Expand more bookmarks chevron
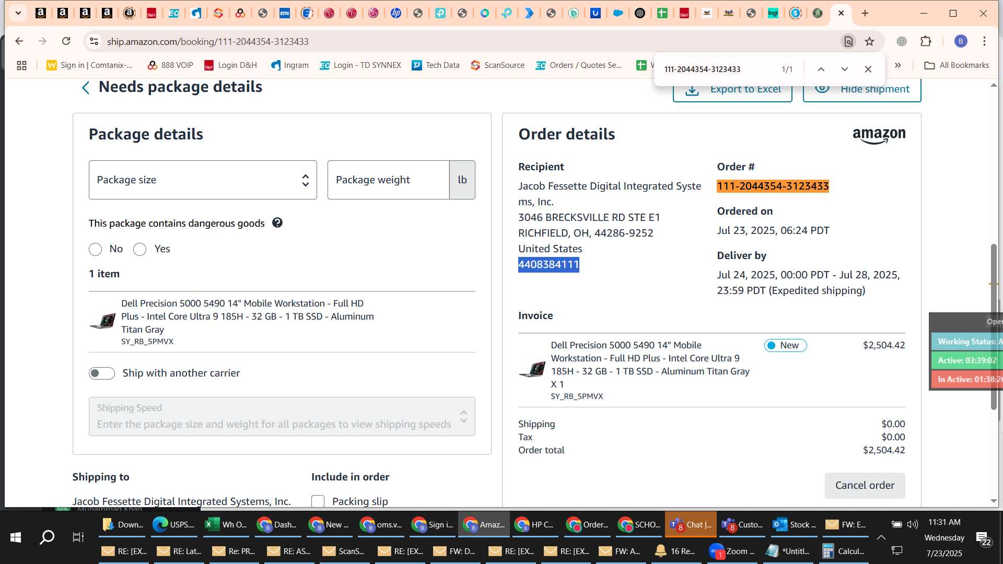The height and width of the screenshot is (564, 1003). pos(897,65)
